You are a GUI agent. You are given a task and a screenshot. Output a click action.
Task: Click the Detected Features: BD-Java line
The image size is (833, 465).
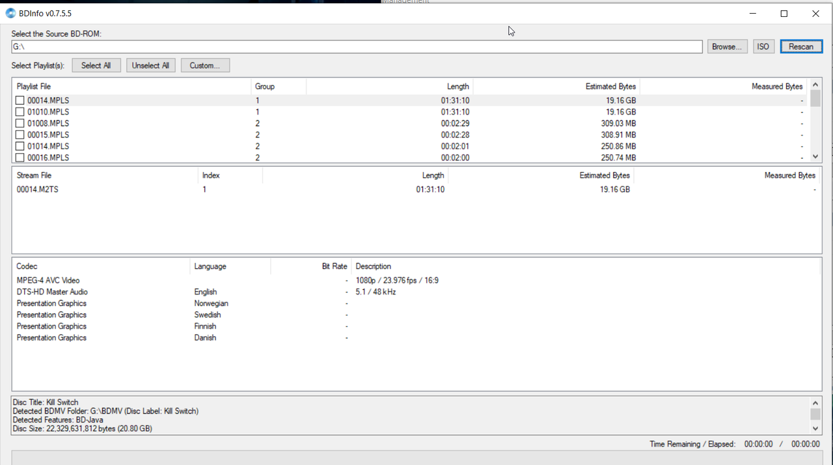[58, 420]
